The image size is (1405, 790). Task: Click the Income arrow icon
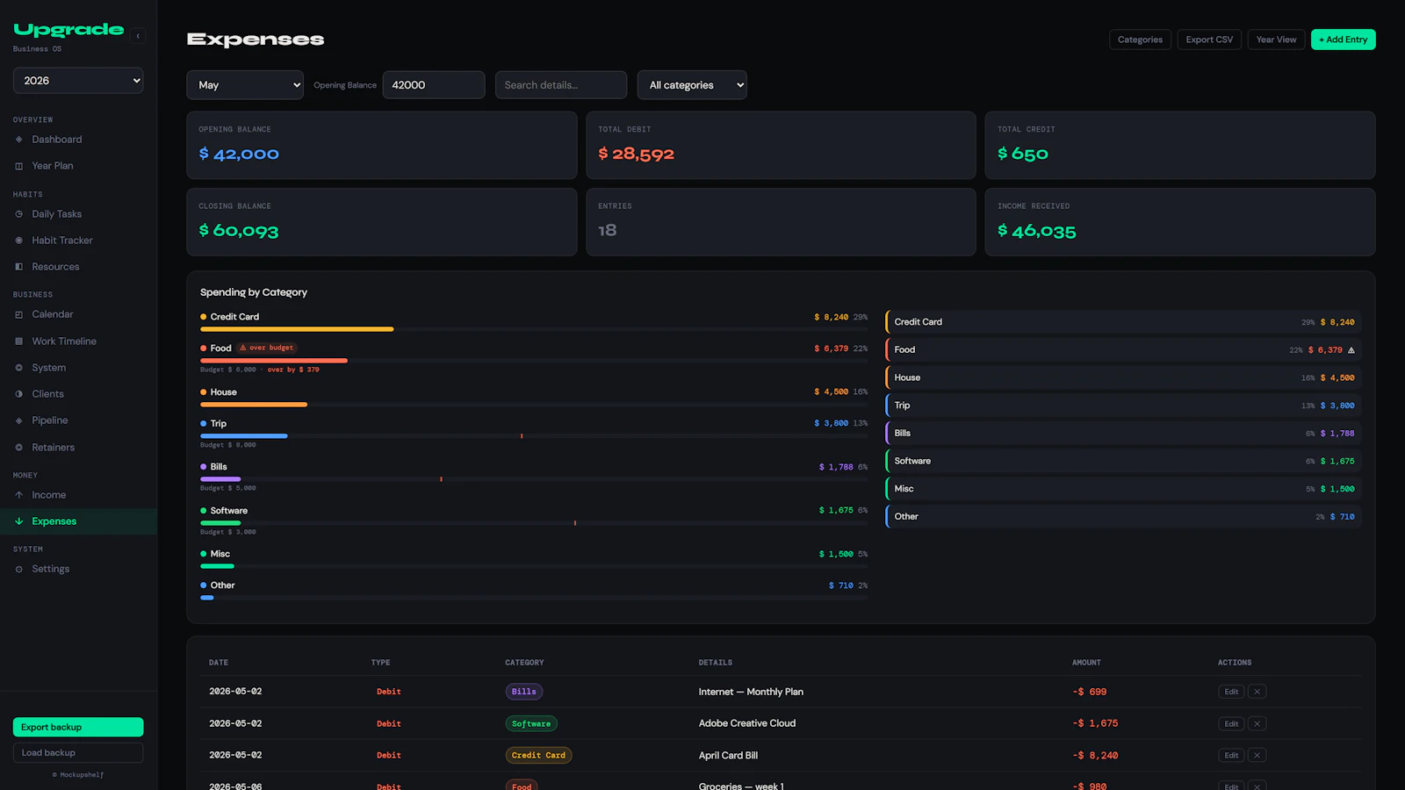[19, 495]
